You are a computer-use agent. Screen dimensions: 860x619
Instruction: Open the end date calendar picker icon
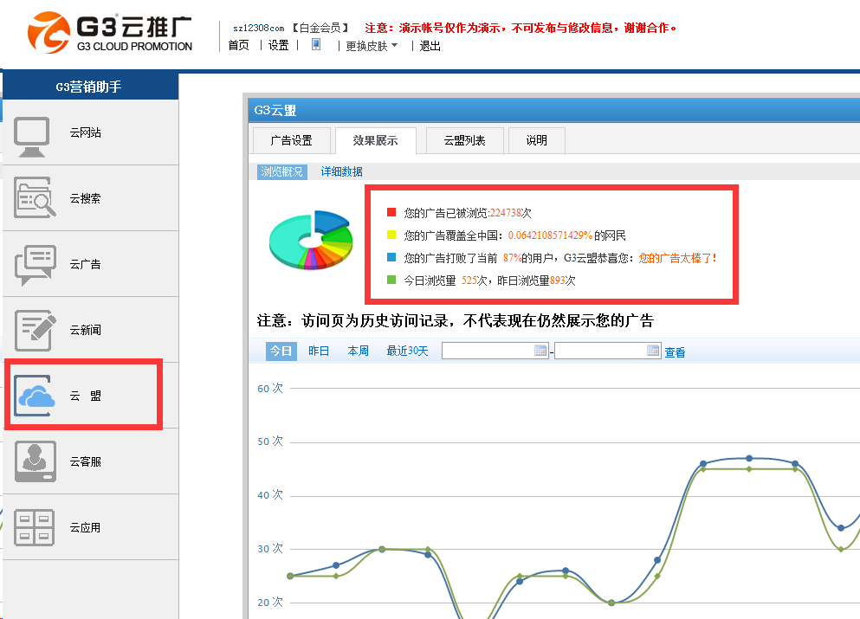click(653, 351)
